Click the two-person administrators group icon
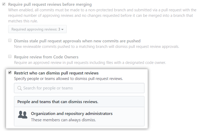 pos(22,115)
